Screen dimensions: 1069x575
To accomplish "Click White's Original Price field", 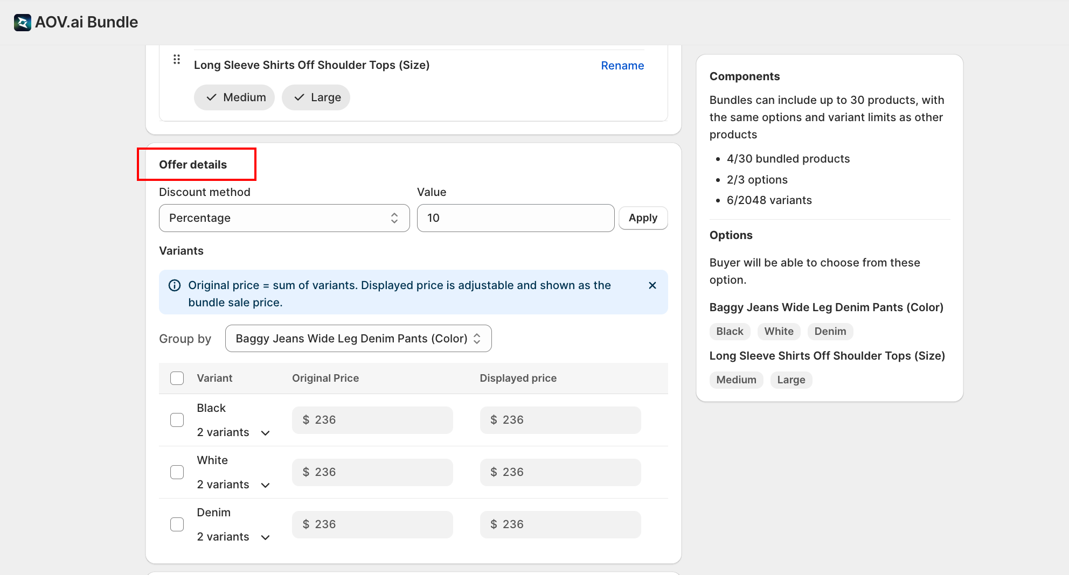I will point(372,472).
